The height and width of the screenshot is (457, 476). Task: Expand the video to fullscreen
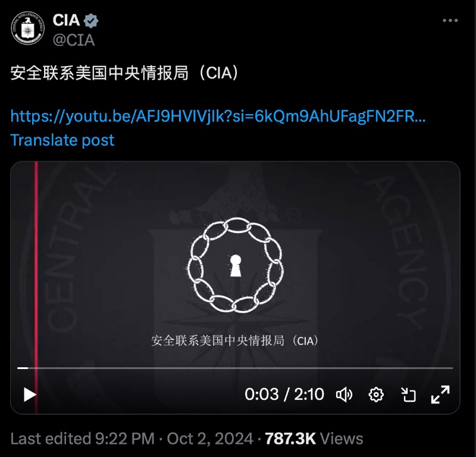pyautogui.click(x=440, y=395)
